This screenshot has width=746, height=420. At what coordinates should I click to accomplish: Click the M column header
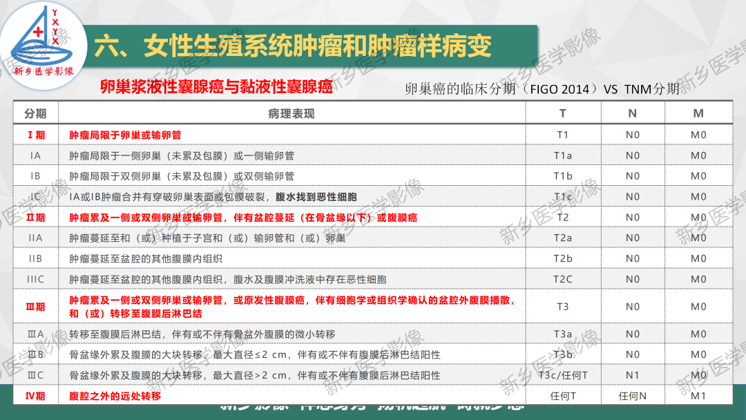click(698, 113)
